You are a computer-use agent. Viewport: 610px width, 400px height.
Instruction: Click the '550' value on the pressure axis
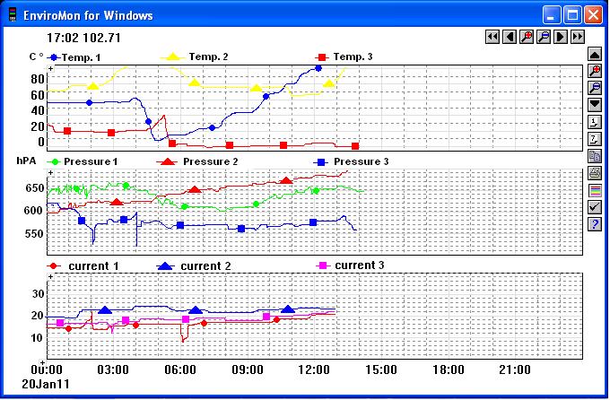pyautogui.click(x=35, y=234)
